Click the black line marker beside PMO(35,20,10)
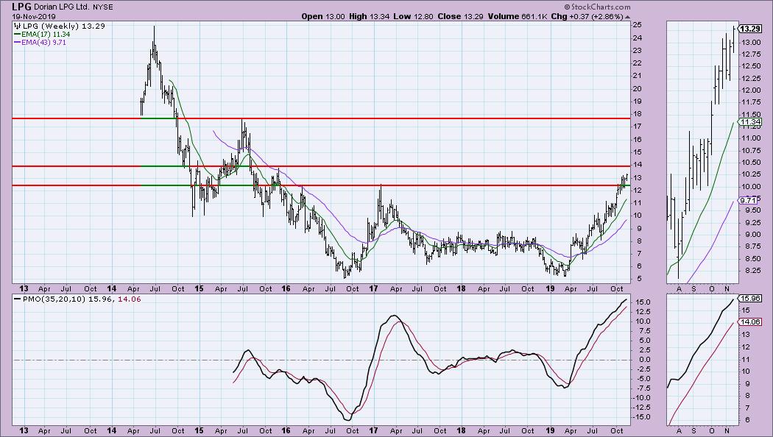Image resolution: width=773 pixels, height=437 pixels. coord(17,299)
